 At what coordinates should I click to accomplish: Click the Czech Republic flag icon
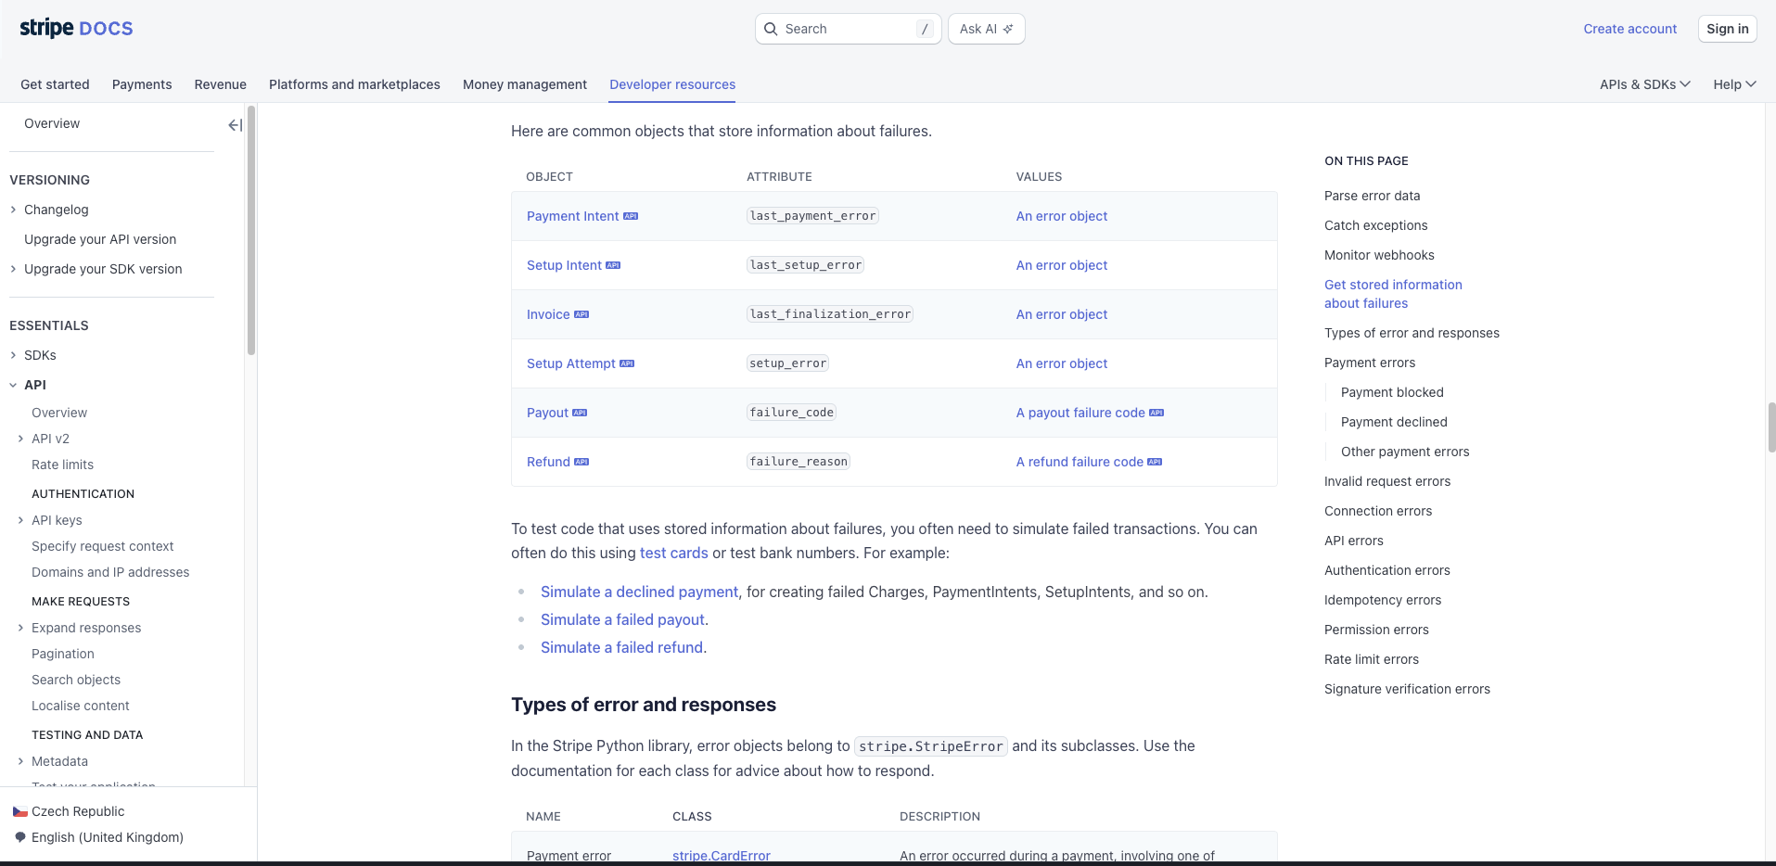[19, 811]
